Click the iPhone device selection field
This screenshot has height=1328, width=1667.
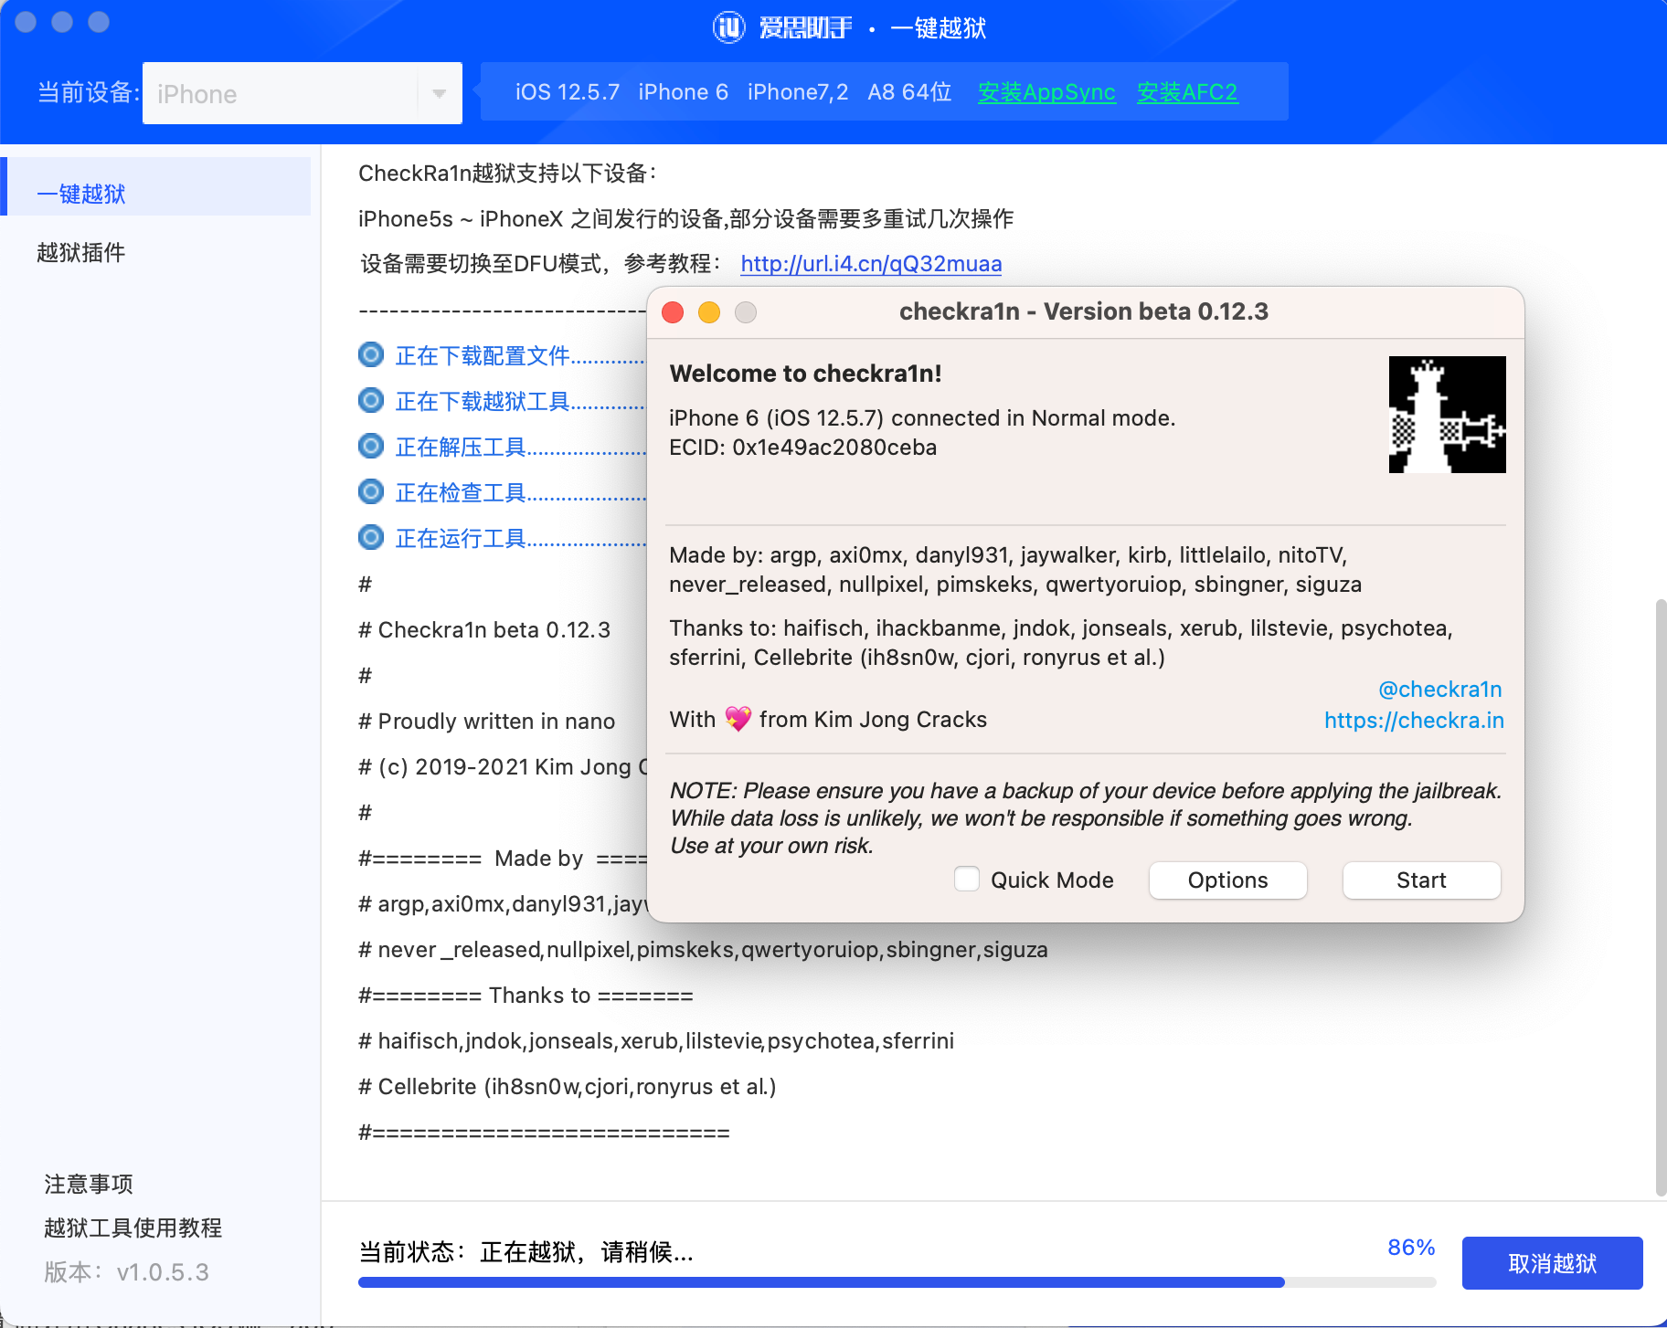point(302,93)
